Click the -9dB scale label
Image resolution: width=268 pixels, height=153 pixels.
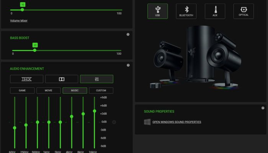click(x=103, y=146)
